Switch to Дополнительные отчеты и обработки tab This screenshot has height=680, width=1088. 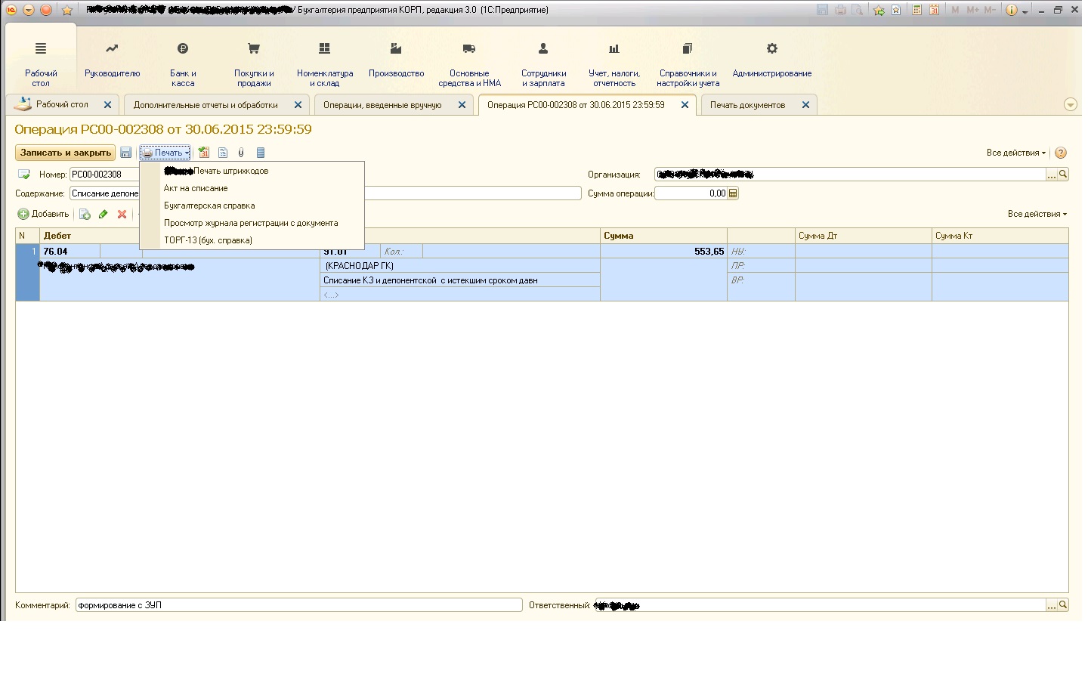pos(206,105)
